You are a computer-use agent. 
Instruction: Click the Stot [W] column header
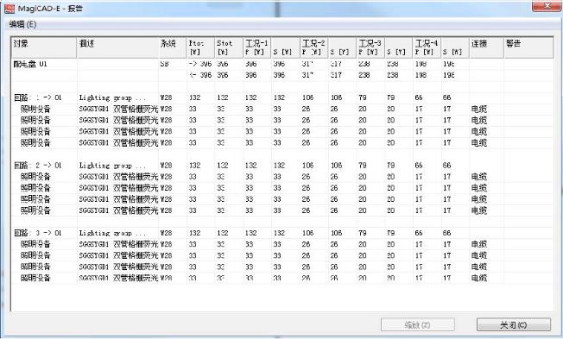pos(229,47)
